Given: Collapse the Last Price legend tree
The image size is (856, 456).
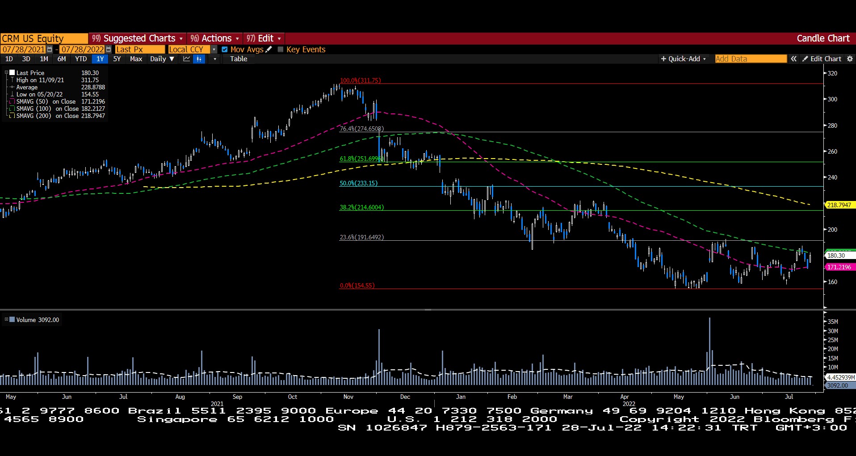Looking at the screenshot, I should (x=6, y=73).
